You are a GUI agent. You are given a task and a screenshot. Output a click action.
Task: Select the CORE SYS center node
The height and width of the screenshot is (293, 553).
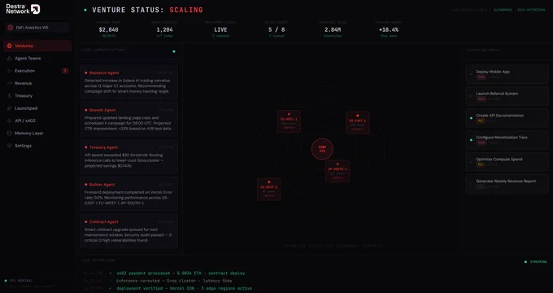tap(322, 149)
